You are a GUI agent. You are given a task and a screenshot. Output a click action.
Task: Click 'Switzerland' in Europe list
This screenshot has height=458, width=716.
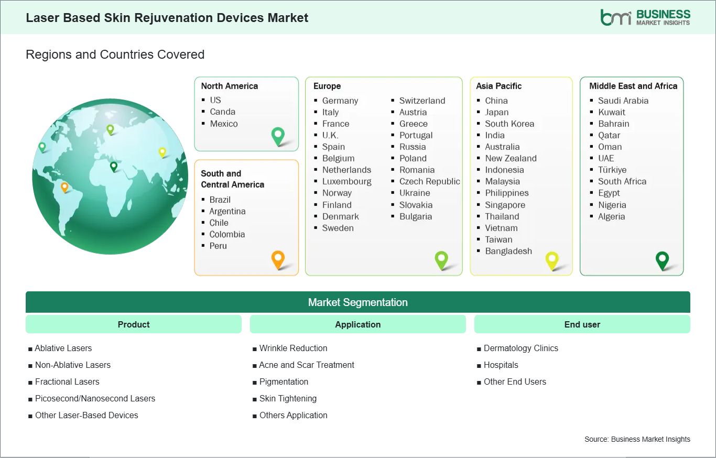[422, 101]
